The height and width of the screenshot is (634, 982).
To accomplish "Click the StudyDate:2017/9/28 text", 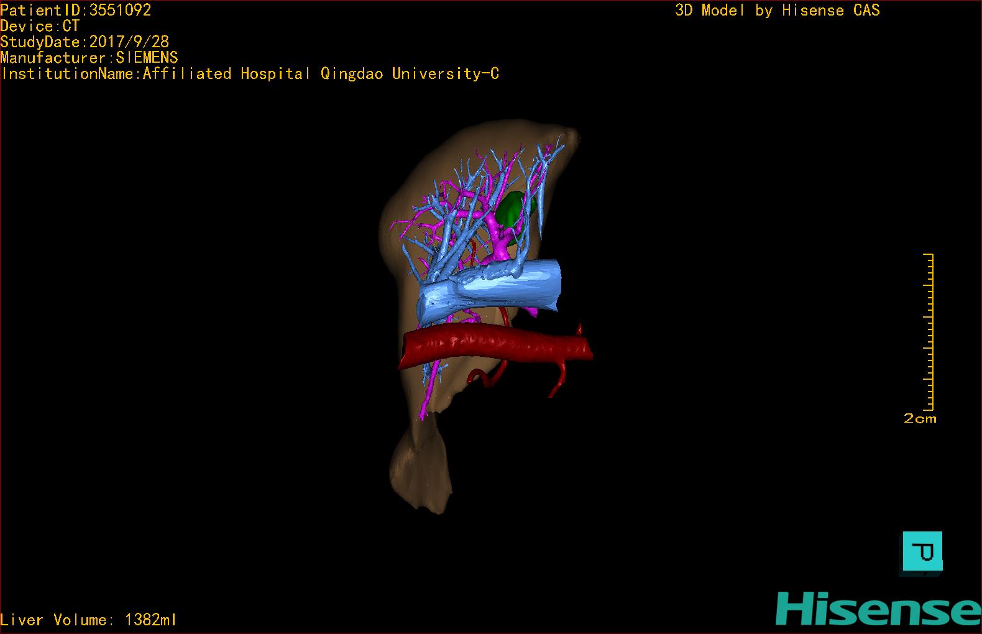I will [x=85, y=42].
